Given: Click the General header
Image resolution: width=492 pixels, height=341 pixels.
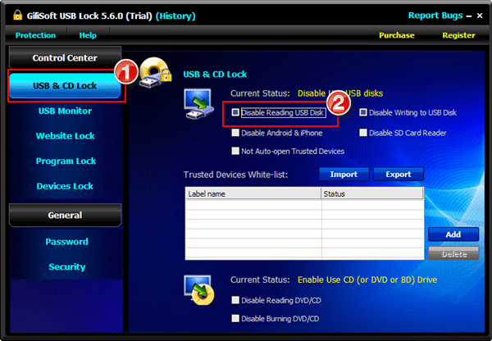Looking at the screenshot, I should pyautogui.click(x=65, y=216).
